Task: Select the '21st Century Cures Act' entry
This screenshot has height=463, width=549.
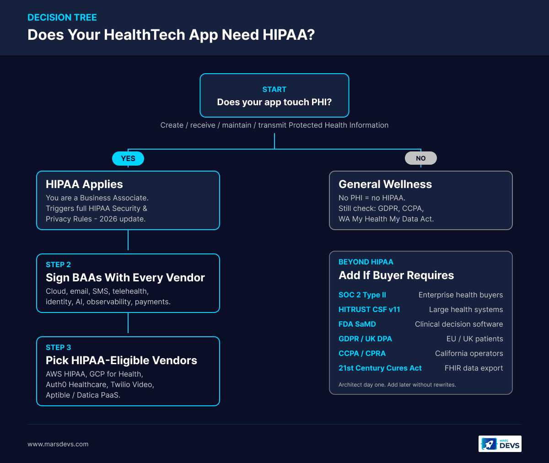Action: point(380,368)
